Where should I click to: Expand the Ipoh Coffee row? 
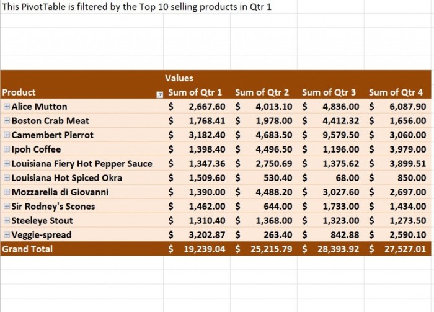coord(7,149)
